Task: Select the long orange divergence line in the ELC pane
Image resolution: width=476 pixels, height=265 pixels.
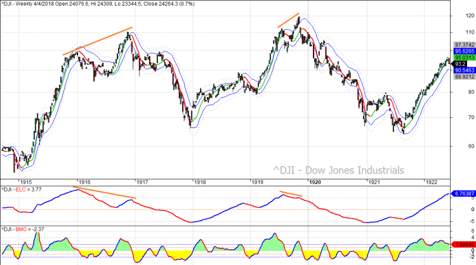Action: point(107,193)
